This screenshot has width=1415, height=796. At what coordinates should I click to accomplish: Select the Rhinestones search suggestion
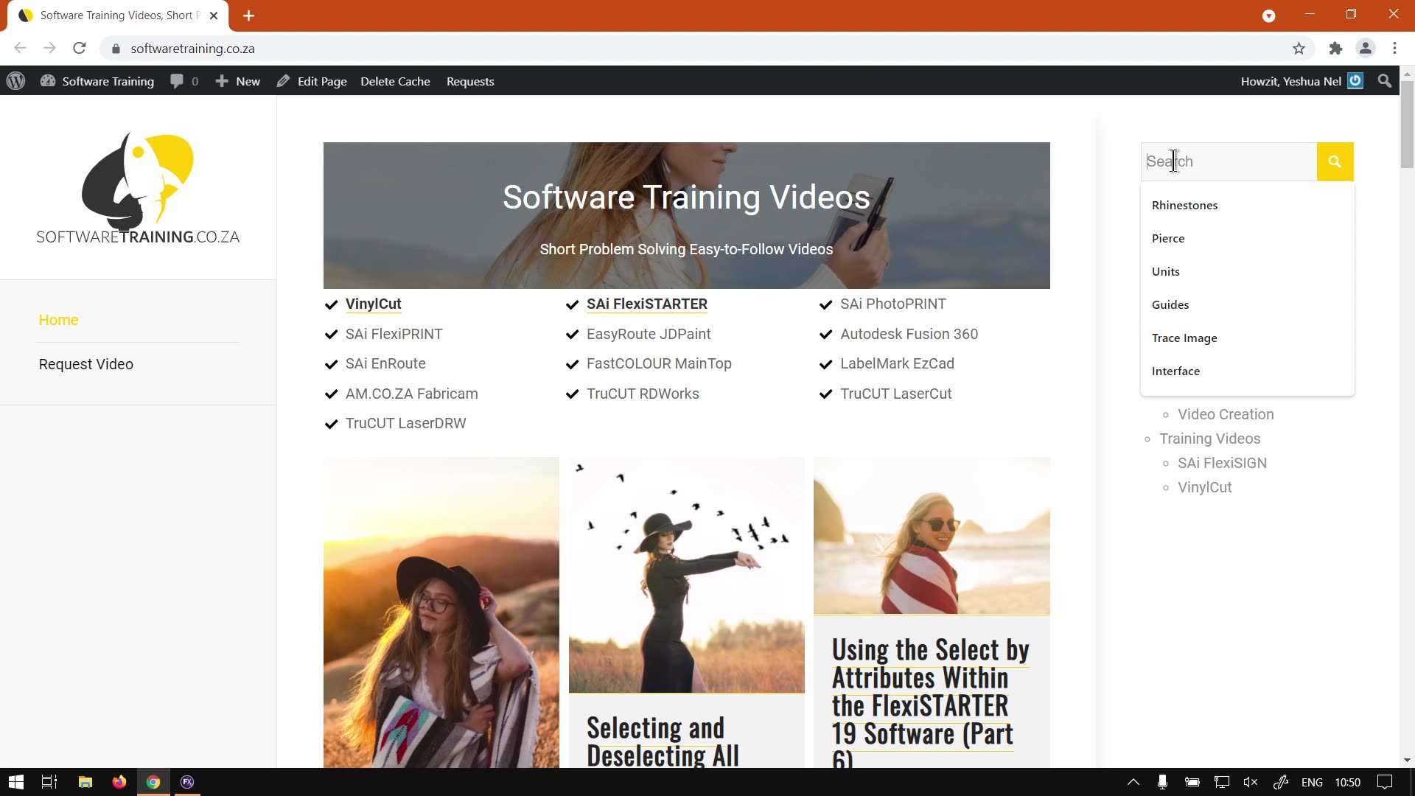[x=1184, y=205]
